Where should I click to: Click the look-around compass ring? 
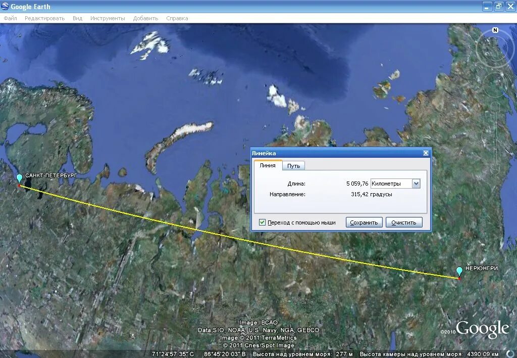coord(495,50)
